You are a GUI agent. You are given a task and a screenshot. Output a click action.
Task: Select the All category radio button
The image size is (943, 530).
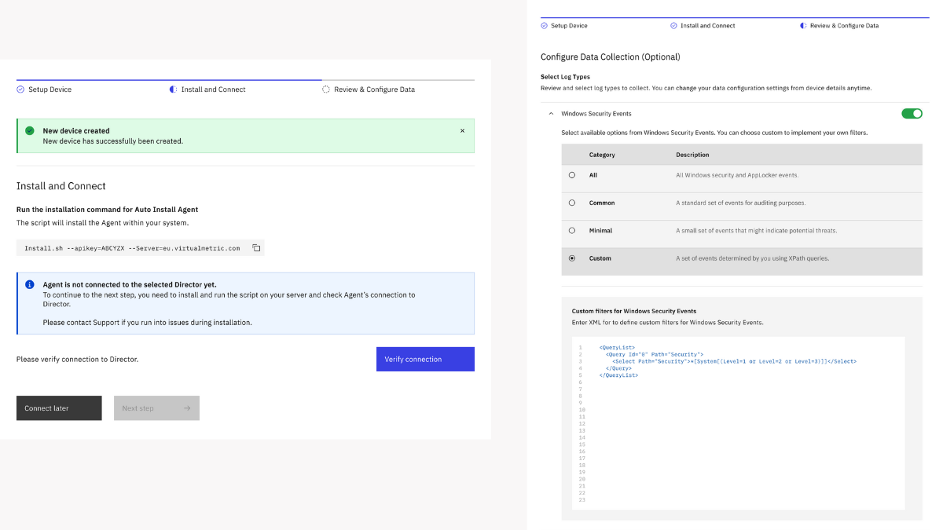pyautogui.click(x=571, y=175)
